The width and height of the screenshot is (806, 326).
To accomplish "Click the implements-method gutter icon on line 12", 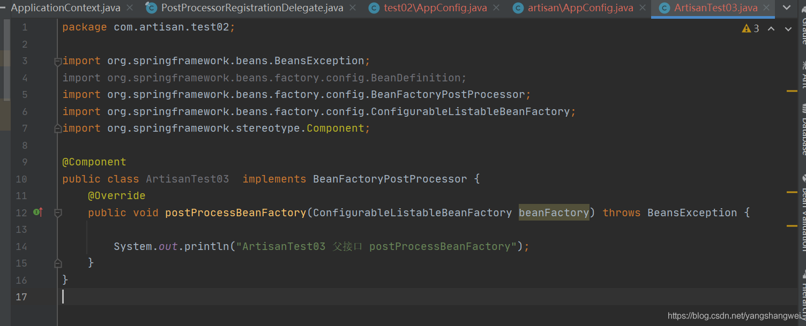I will 38,213.
